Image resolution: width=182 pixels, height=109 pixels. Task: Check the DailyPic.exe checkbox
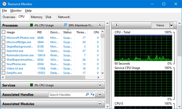pyautogui.click(x=4, y=73)
